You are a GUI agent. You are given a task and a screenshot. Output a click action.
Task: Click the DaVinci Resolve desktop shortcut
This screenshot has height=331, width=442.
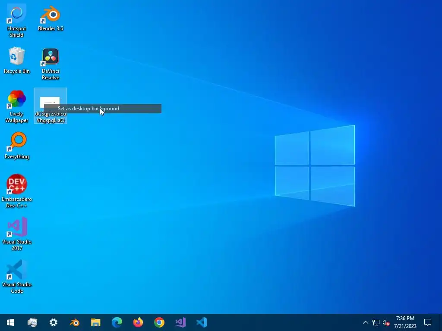pyautogui.click(x=51, y=64)
